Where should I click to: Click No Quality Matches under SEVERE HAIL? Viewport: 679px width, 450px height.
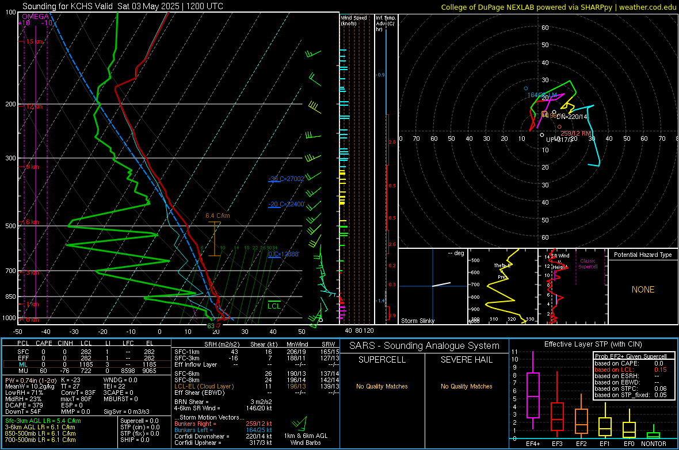pyautogui.click(x=466, y=386)
